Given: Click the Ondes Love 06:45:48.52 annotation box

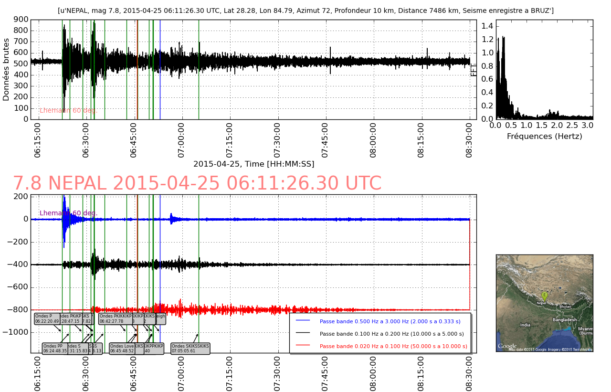Looking at the screenshot, I should [122, 349].
